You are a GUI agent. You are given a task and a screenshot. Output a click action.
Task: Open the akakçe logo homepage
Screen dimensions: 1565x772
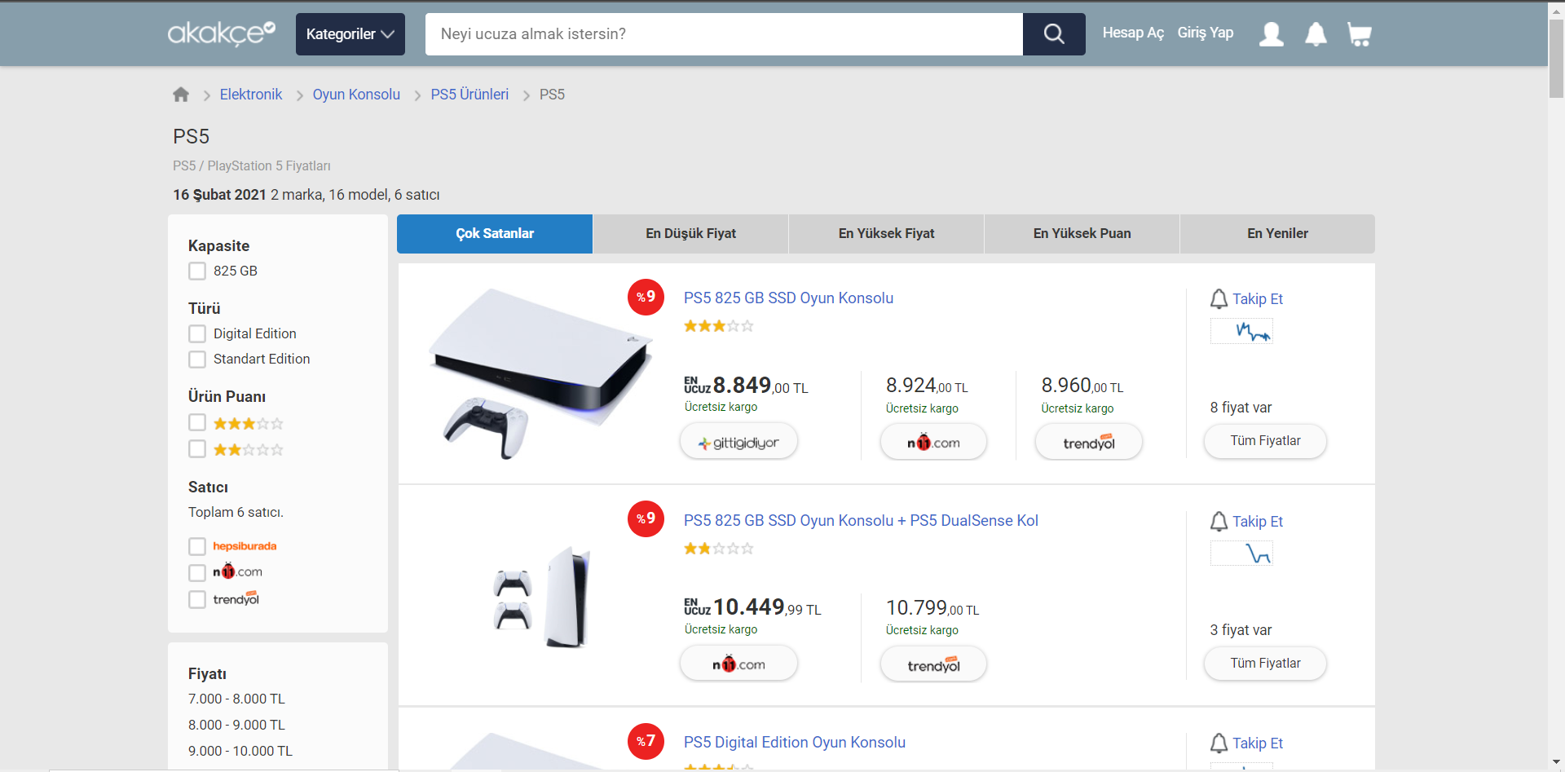pyautogui.click(x=222, y=33)
